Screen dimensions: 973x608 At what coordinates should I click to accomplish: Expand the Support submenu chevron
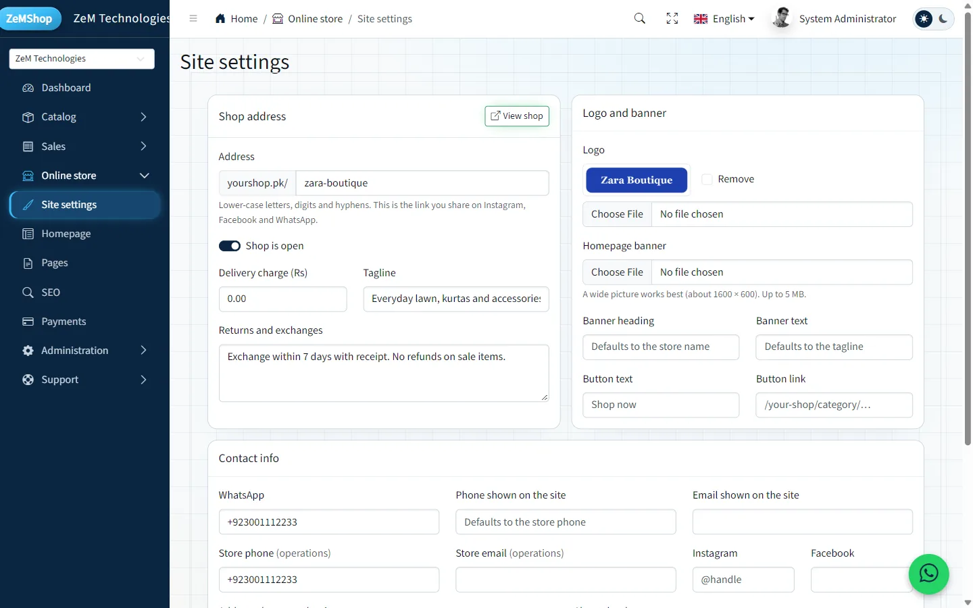(143, 380)
